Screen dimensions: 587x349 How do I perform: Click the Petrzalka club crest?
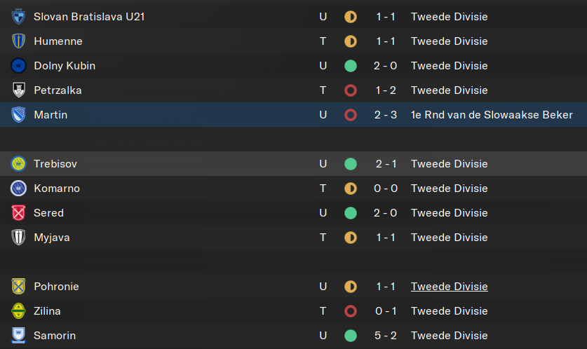point(18,90)
